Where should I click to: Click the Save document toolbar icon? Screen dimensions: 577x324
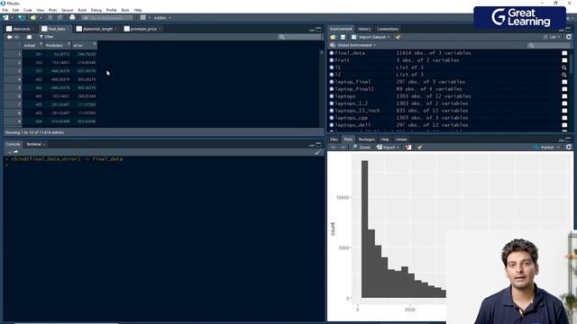tap(50, 18)
